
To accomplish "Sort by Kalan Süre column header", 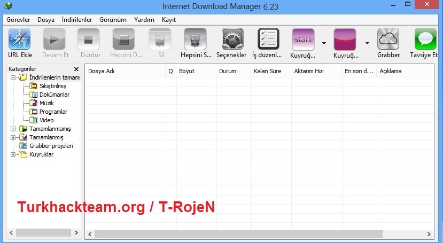I will pyautogui.click(x=271, y=71).
